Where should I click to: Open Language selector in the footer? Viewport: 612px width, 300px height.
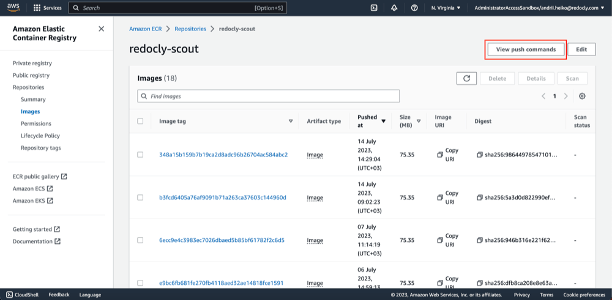pyautogui.click(x=90, y=295)
